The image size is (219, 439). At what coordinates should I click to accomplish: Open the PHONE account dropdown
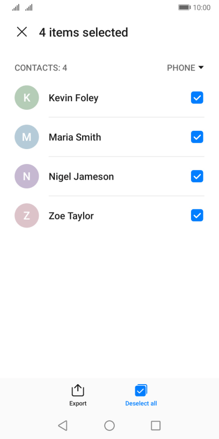[186, 68]
